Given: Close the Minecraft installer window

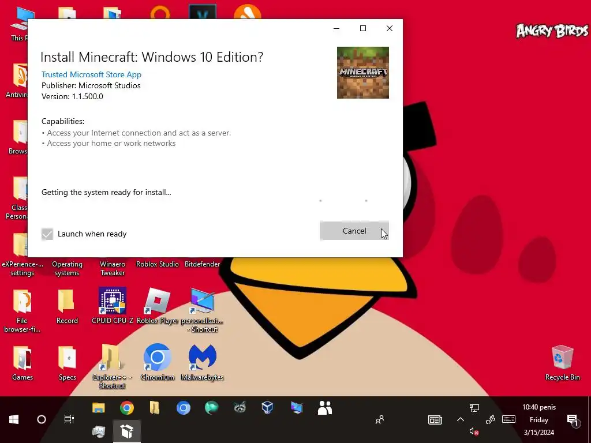Looking at the screenshot, I should pyautogui.click(x=390, y=28).
